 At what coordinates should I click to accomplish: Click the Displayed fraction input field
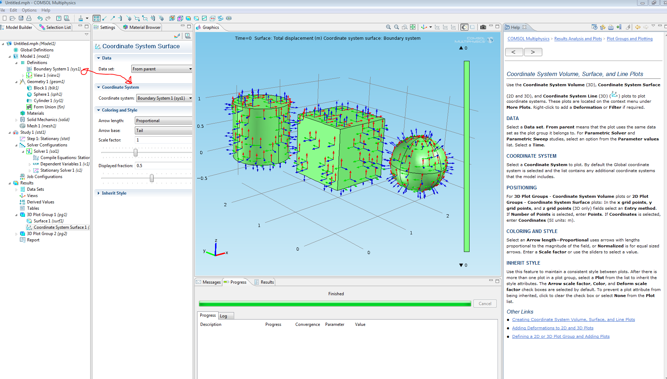[x=163, y=166]
